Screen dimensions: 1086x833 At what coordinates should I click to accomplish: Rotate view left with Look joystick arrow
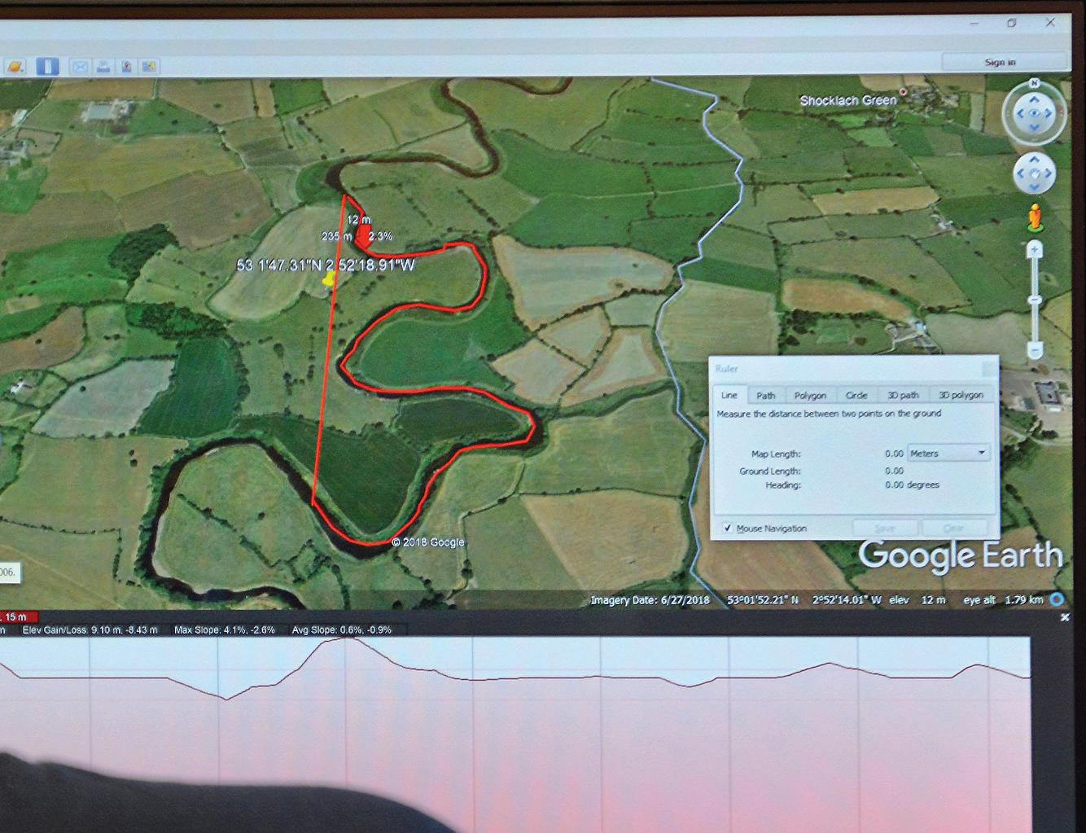tap(1019, 114)
